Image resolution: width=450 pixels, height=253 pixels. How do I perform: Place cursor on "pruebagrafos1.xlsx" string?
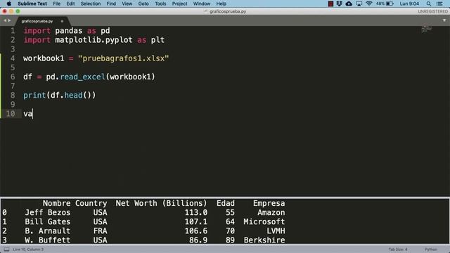(x=124, y=58)
